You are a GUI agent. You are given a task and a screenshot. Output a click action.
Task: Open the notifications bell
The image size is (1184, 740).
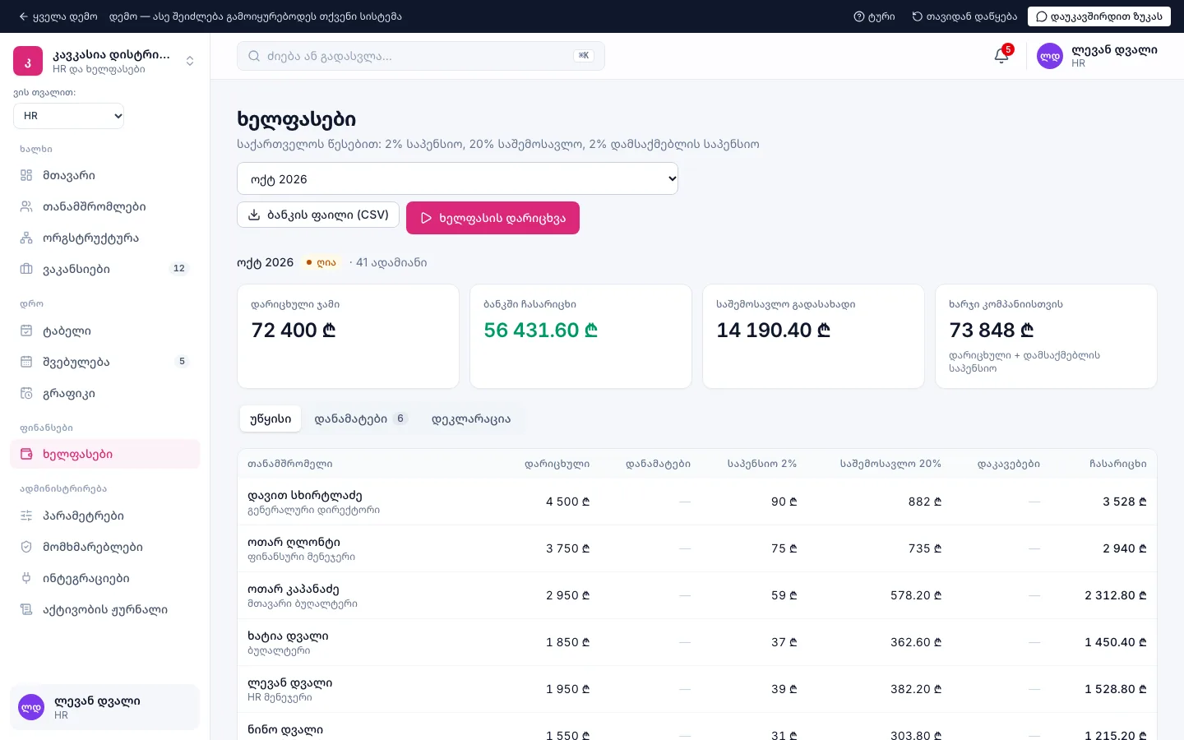(1001, 56)
